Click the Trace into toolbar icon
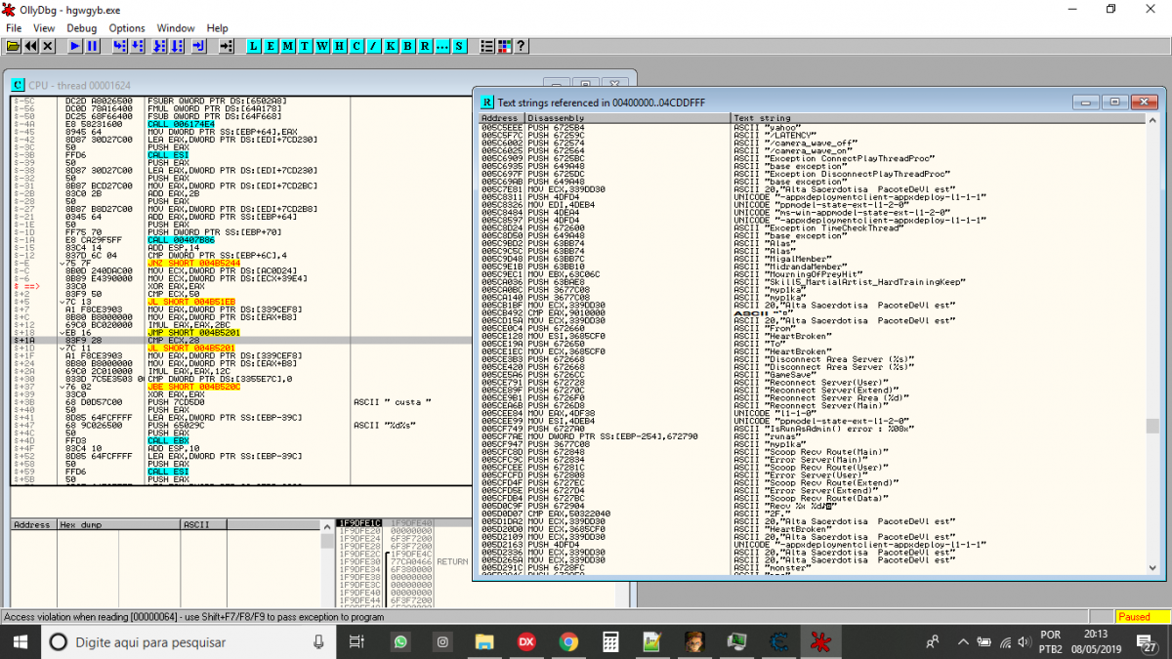Screen dimensions: 1172x659 point(160,46)
